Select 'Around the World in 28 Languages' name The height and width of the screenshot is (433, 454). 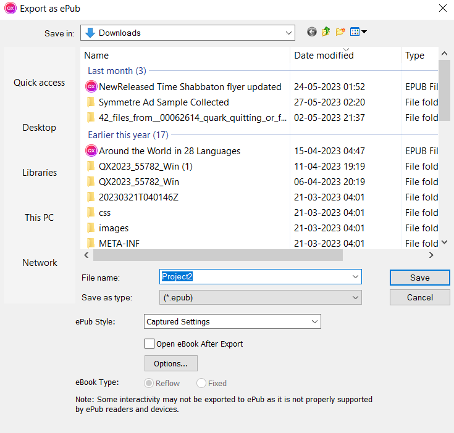tap(169, 151)
